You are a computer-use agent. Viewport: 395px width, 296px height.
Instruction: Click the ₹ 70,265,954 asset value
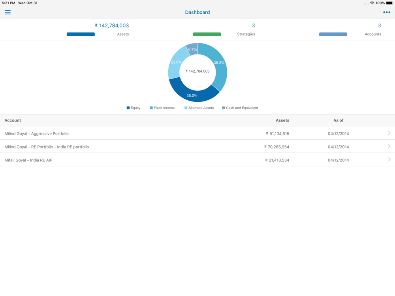pos(276,147)
